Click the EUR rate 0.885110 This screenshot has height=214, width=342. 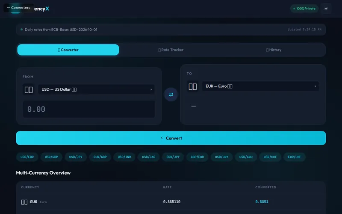pyautogui.click(x=172, y=202)
